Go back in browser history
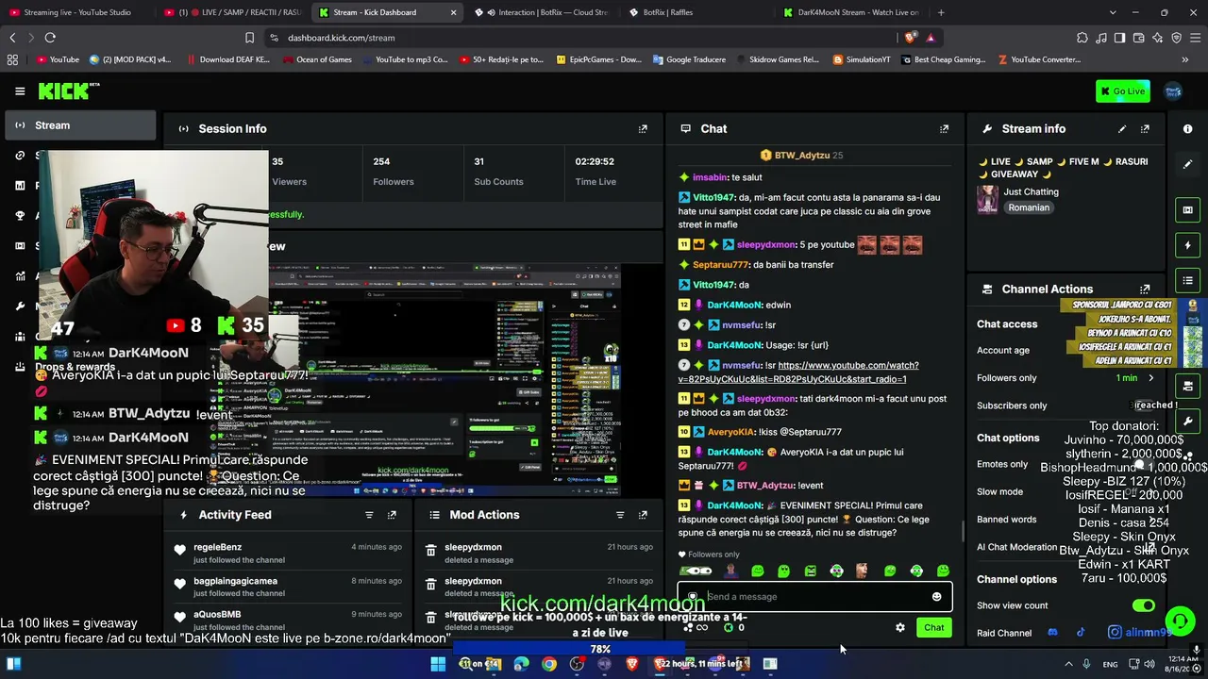The height and width of the screenshot is (679, 1208). 12,38
